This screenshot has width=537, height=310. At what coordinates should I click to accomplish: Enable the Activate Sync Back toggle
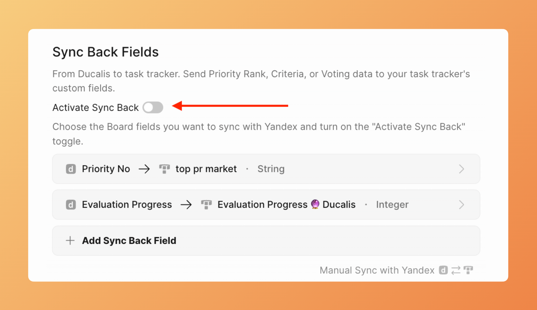[153, 107]
